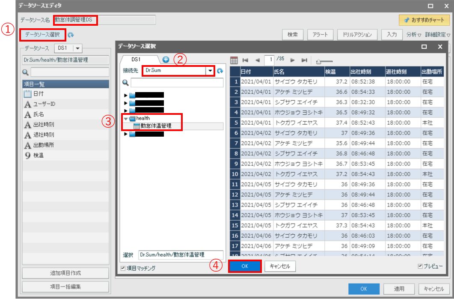Go to previous page of preview
Image resolution: width=454 pixels, height=299 pixels.
257,60
